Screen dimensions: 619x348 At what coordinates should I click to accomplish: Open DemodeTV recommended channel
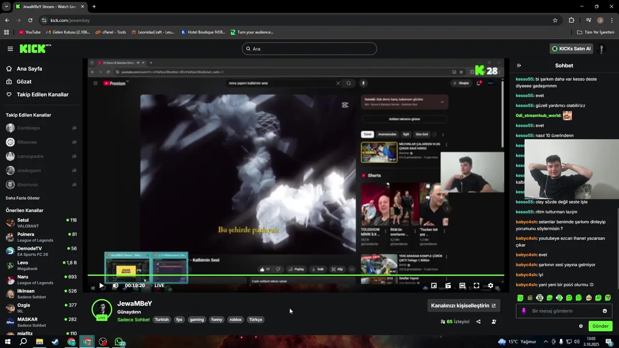tap(41, 251)
